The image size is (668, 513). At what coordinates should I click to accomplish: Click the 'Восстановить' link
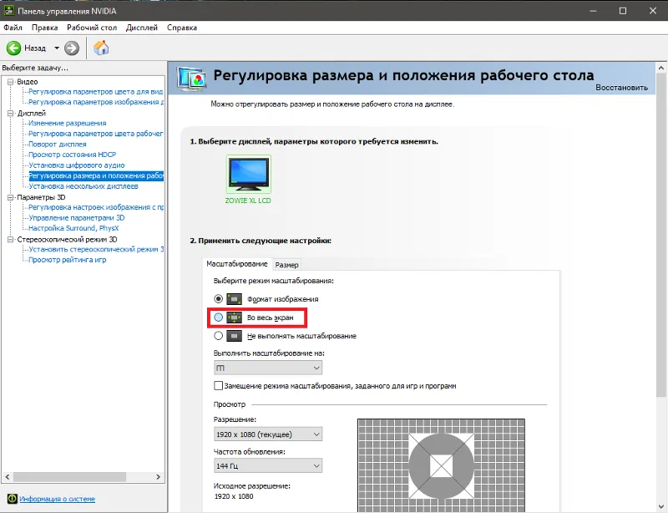[x=621, y=88]
